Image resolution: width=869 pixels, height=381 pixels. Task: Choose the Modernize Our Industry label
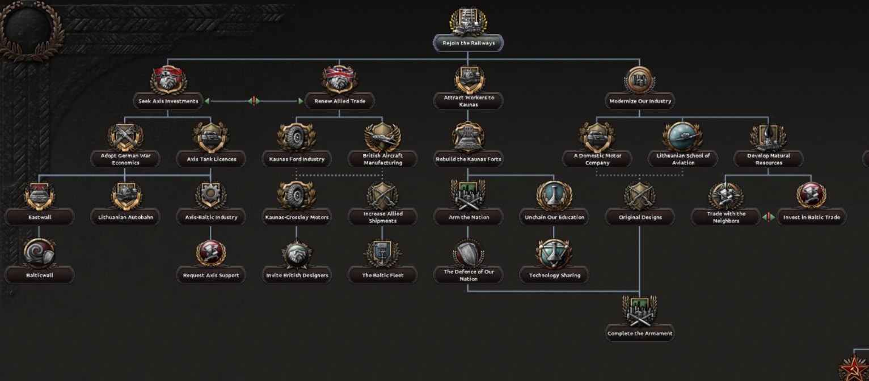640,101
